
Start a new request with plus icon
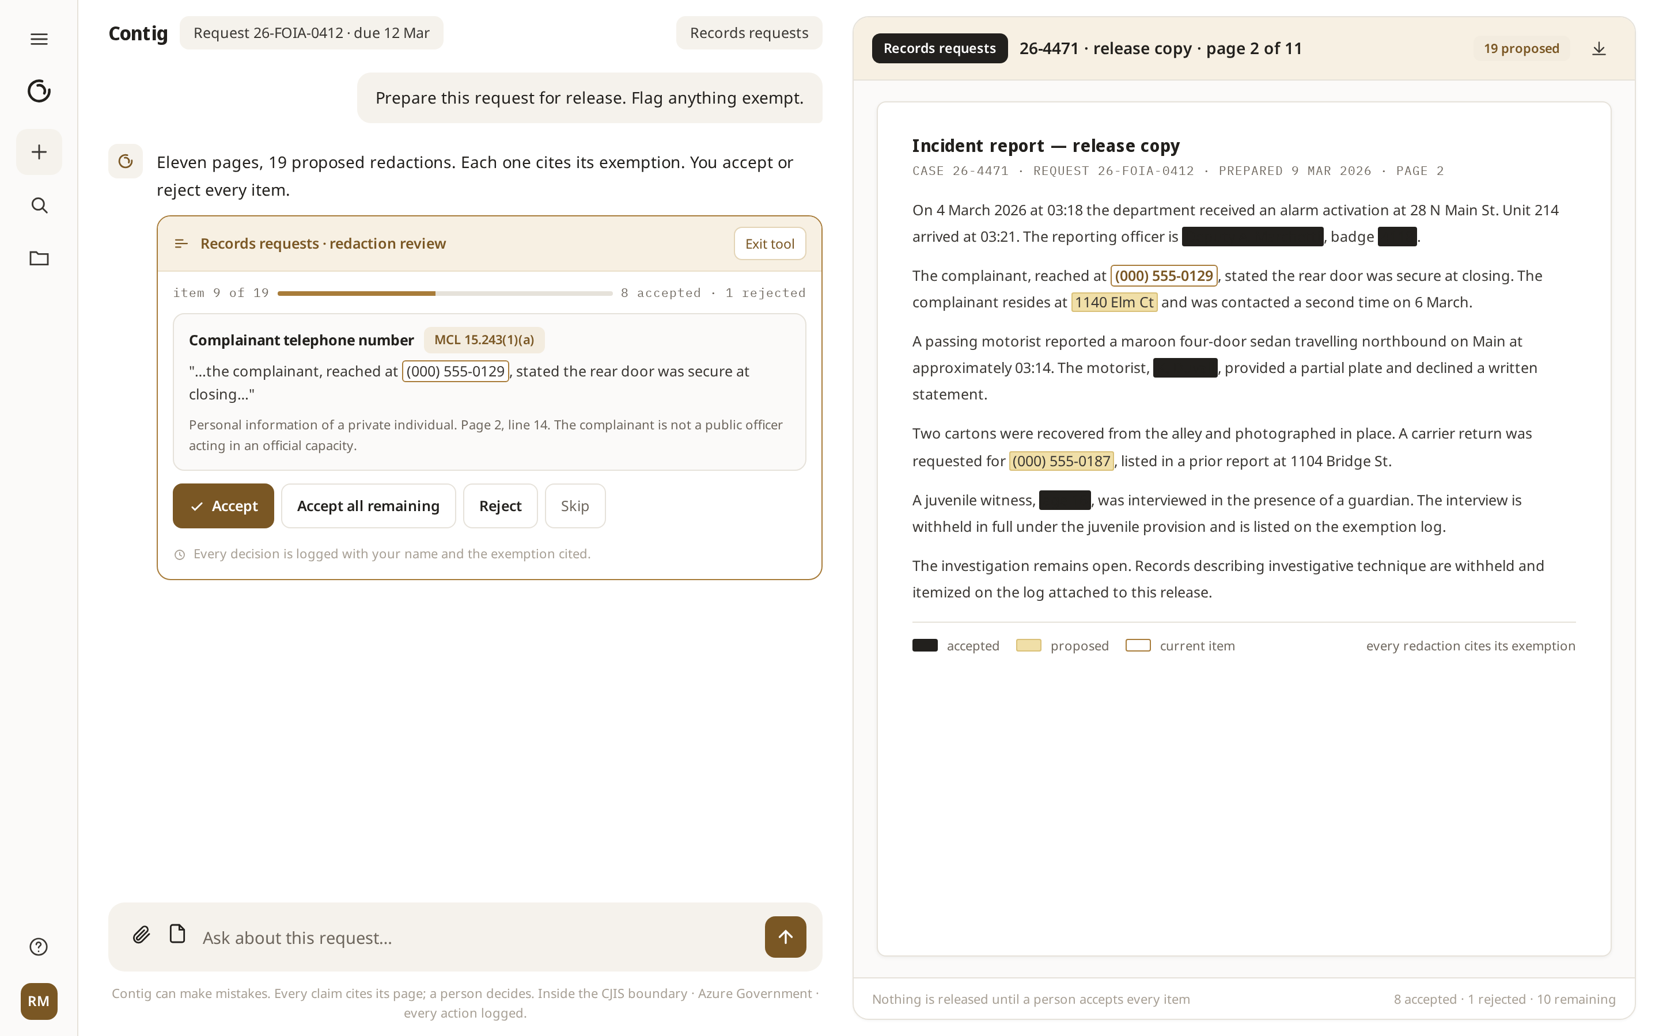[x=39, y=151]
